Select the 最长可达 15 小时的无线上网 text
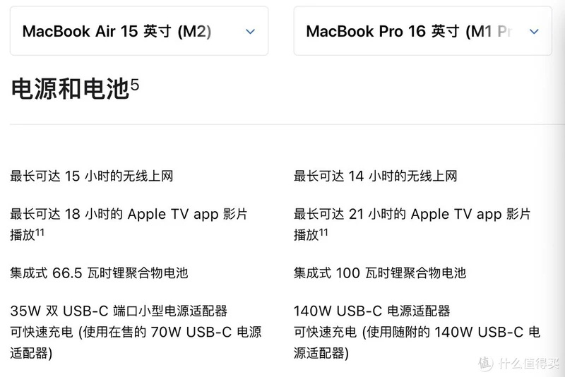 click(92, 176)
